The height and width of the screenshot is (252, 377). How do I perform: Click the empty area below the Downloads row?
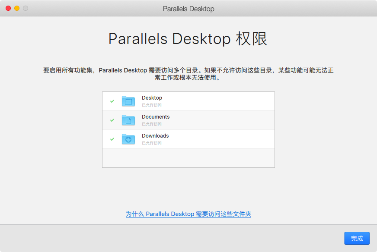[188, 158]
